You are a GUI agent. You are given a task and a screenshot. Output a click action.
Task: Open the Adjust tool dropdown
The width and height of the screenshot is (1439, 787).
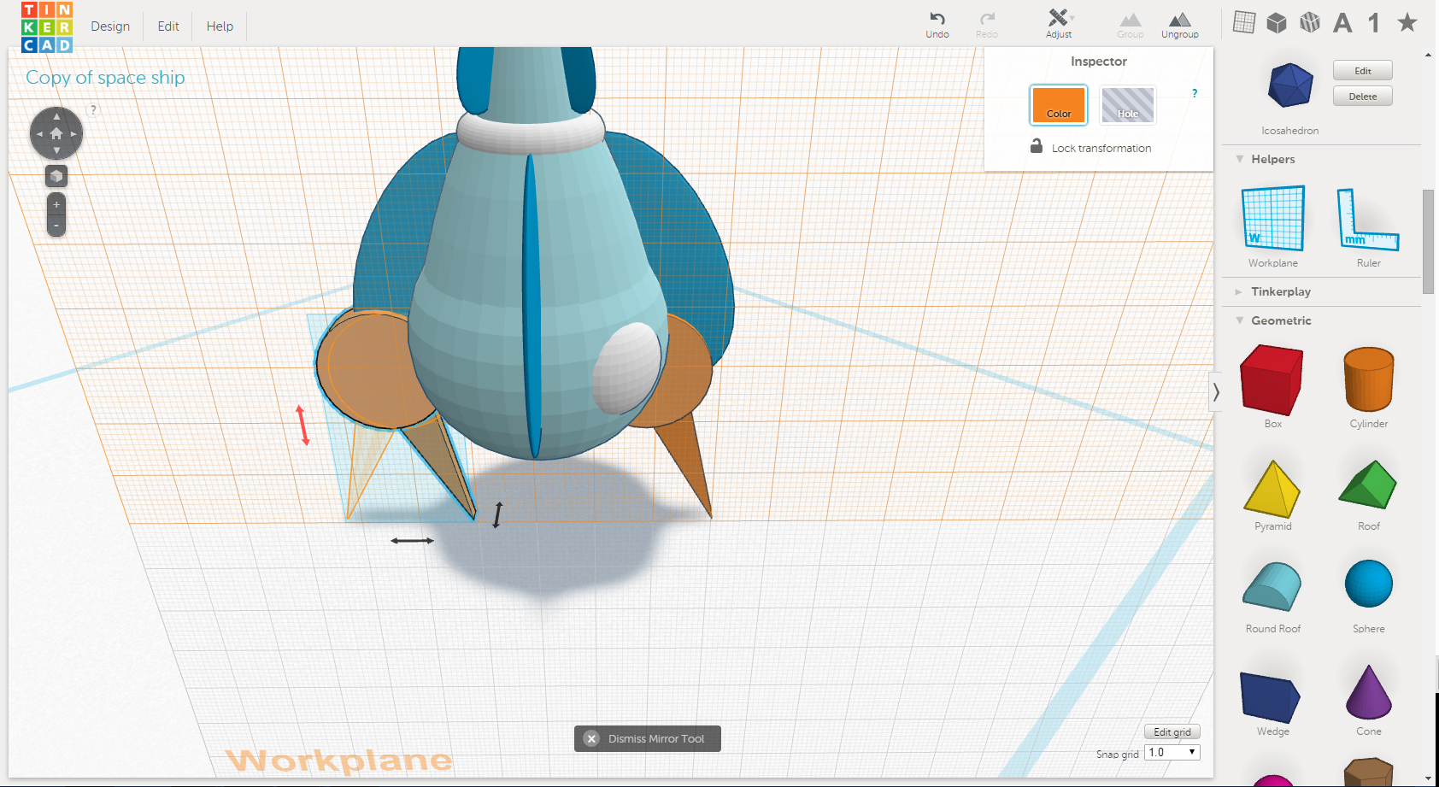click(x=1059, y=24)
